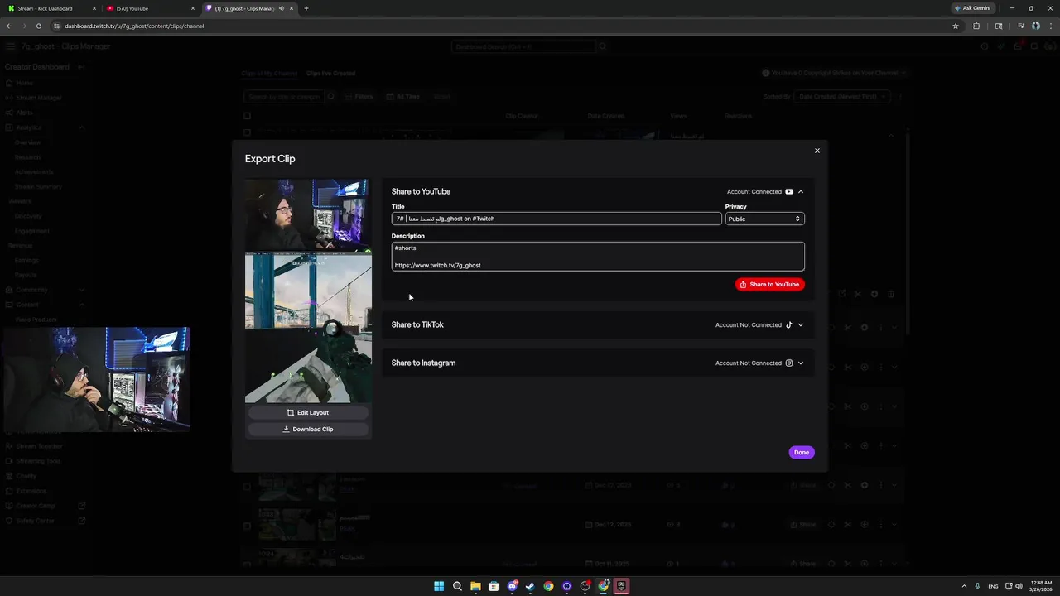Open the Chrome three-dot menu
1060x596 pixels.
tap(1050, 26)
